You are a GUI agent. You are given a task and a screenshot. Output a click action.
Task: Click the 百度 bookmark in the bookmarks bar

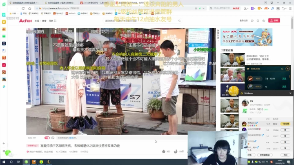pos(23,13)
